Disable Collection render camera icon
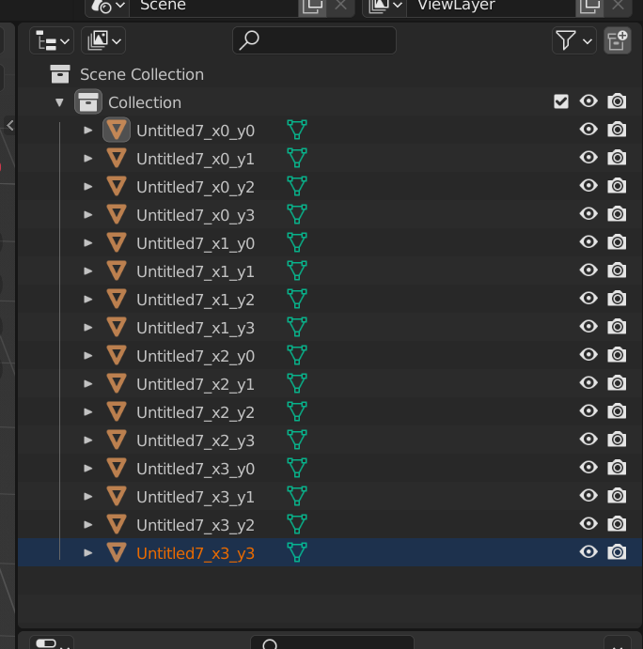 point(617,101)
